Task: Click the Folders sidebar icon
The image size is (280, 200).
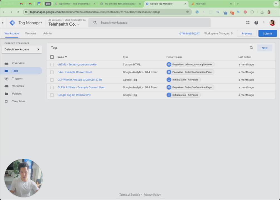Action: click(x=6, y=94)
